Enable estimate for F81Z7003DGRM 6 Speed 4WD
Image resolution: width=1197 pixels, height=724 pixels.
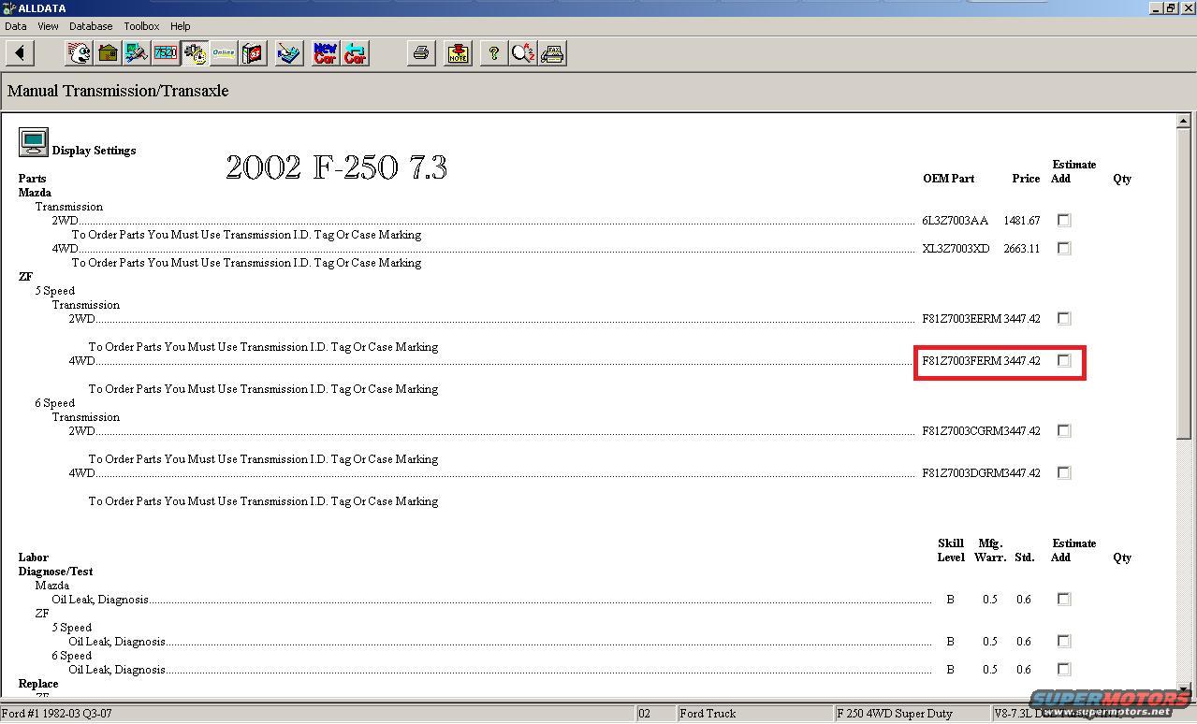(1063, 473)
